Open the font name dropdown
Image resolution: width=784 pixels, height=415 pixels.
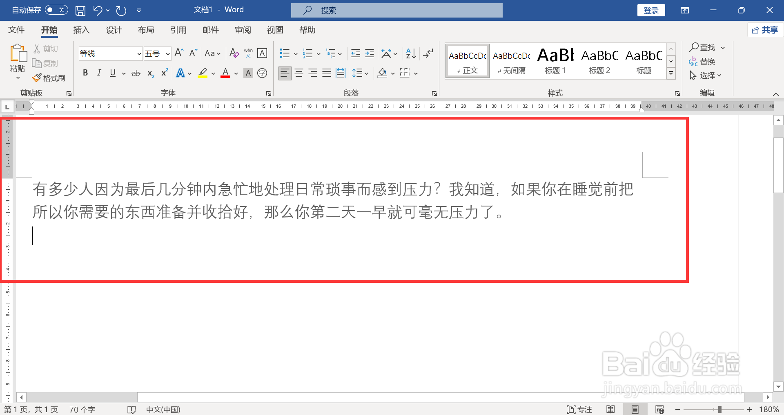138,53
